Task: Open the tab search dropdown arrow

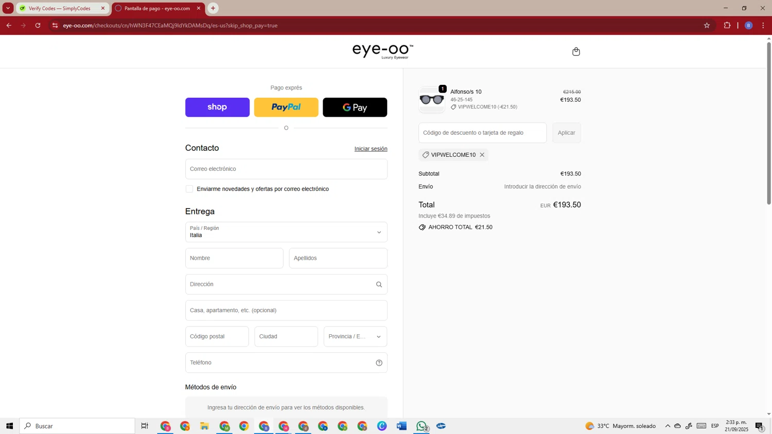Action: (x=8, y=8)
